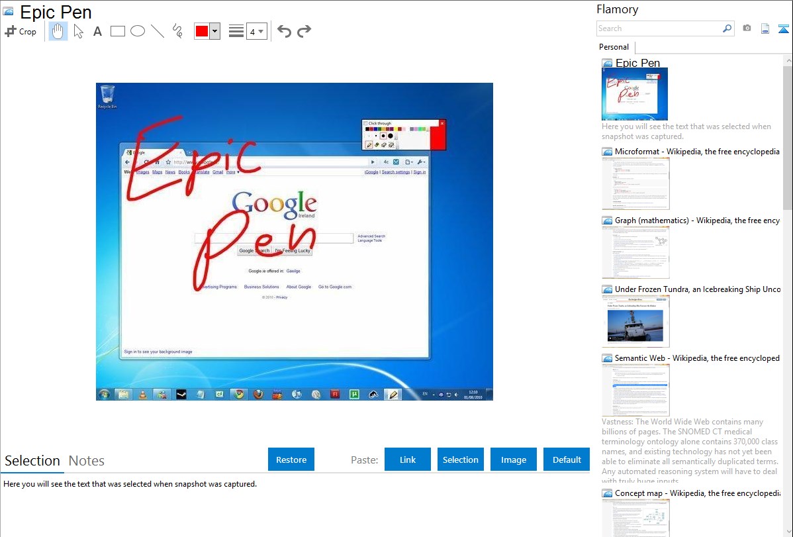
Task: Click the Graph (mathematics) entry's icon
Action: (x=607, y=220)
